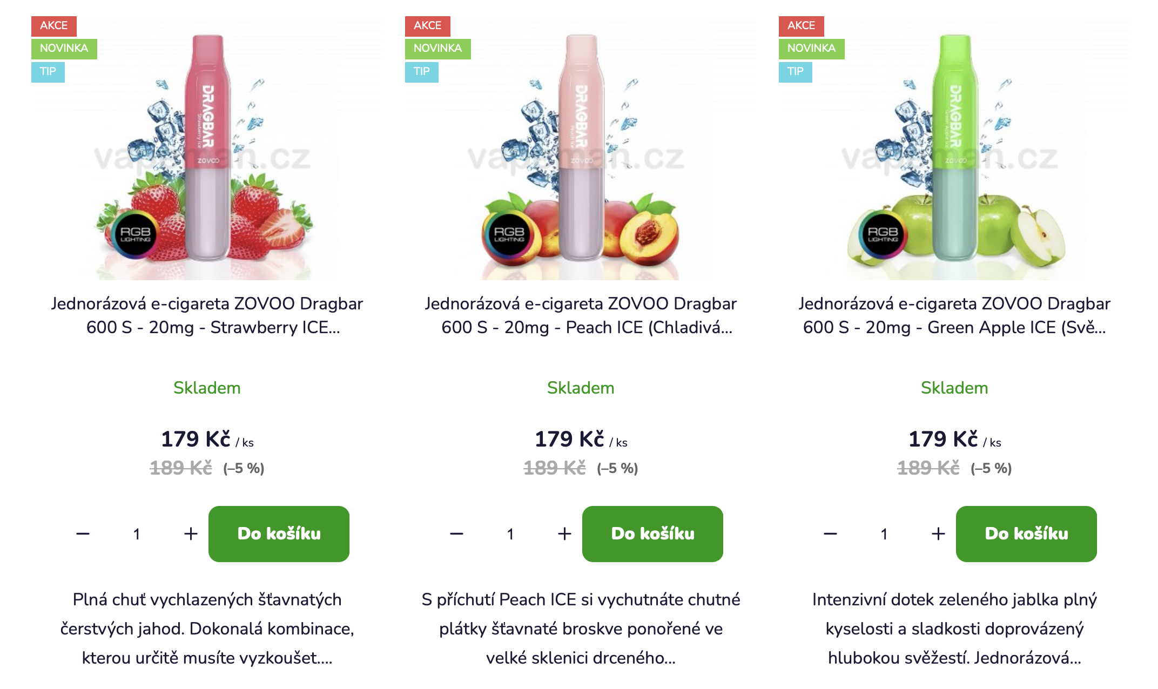
Task: Click quantity field of Peach ICE product
Action: pyautogui.click(x=510, y=534)
